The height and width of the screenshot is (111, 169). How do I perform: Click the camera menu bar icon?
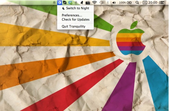point(88,3)
